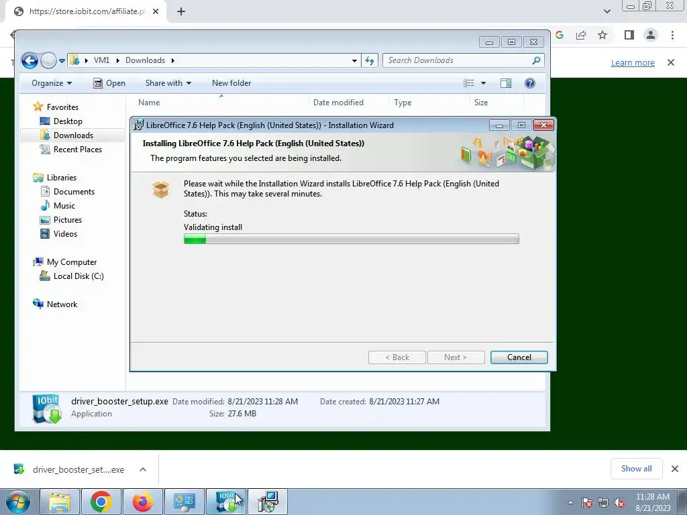Screen dimensions: 687x515
Task: Sort by Size column header
Action: pyautogui.click(x=480, y=103)
